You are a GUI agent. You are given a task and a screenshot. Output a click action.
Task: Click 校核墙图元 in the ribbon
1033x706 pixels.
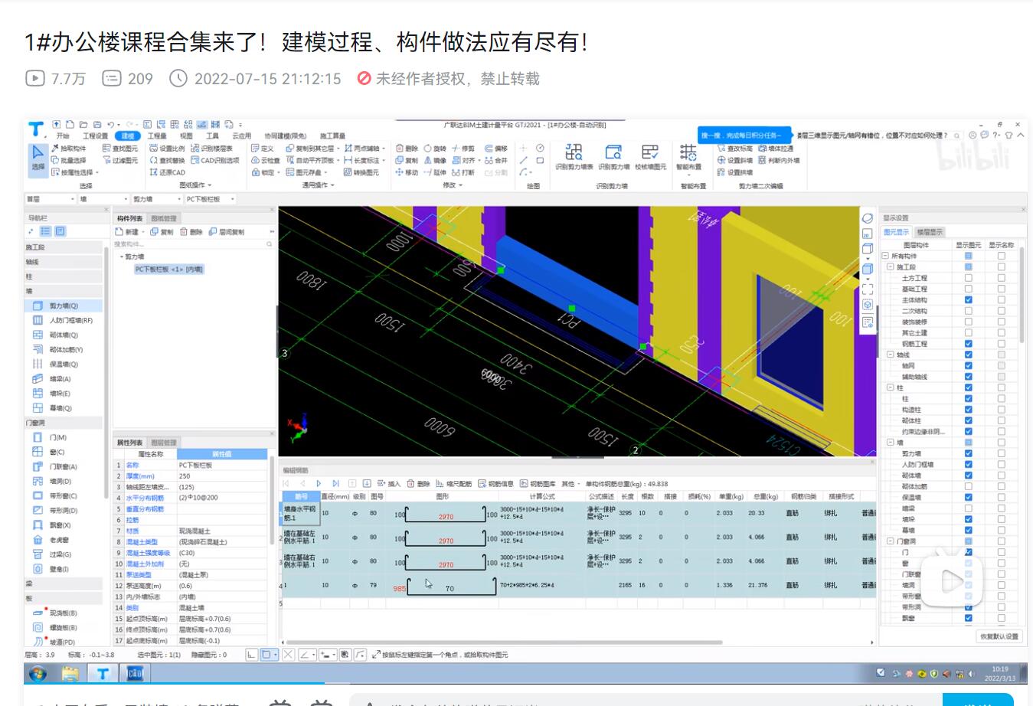click(650, 157)
